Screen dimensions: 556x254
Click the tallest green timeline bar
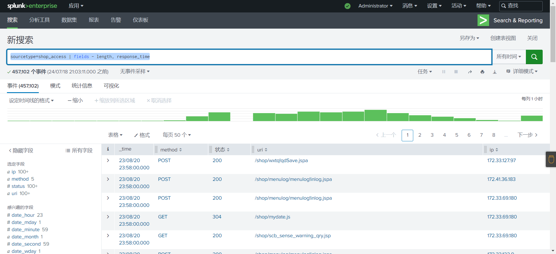point(375,115)
